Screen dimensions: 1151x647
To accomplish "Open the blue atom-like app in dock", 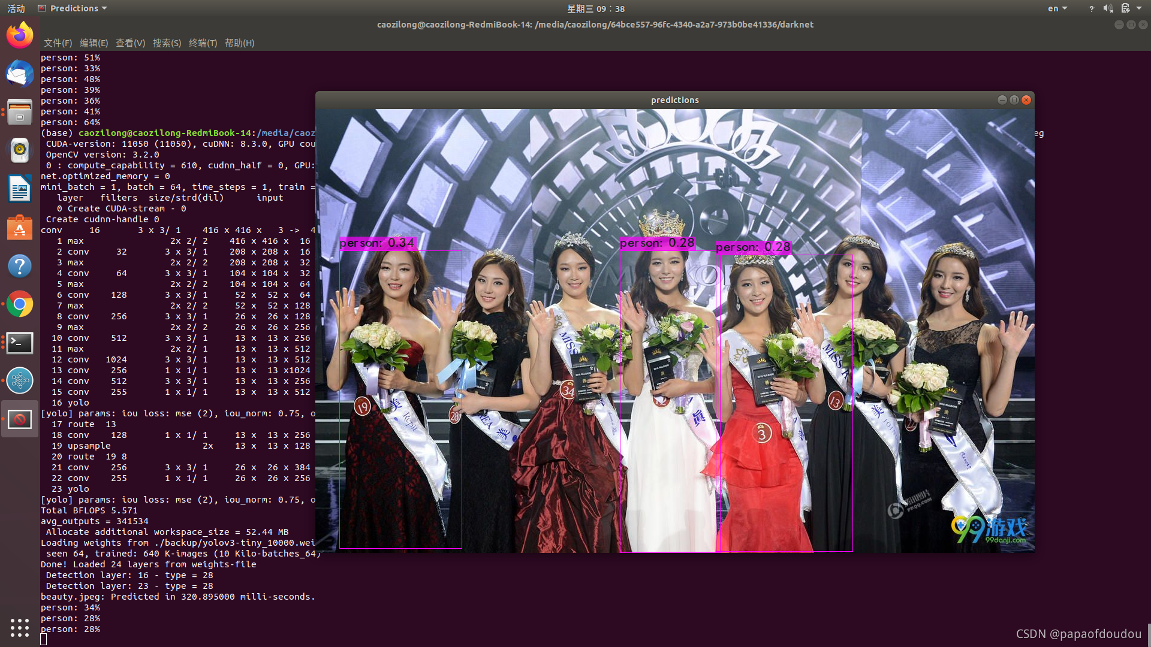I will click(x=20, y=381).
